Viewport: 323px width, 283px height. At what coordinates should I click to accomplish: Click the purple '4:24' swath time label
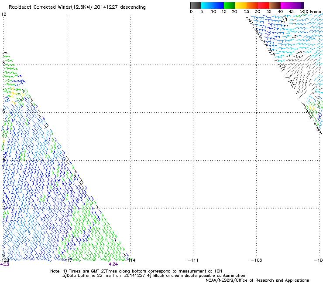click(113, 264)
